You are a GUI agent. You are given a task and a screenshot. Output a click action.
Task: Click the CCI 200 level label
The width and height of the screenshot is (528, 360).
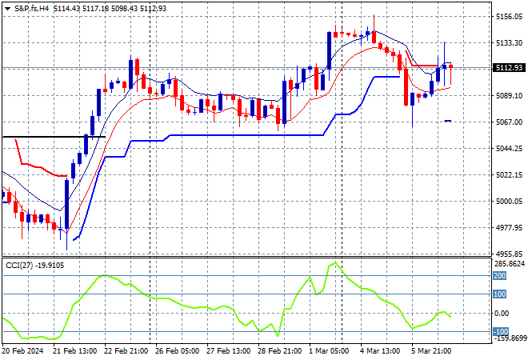pyautogui.click(x=500, y=276)
